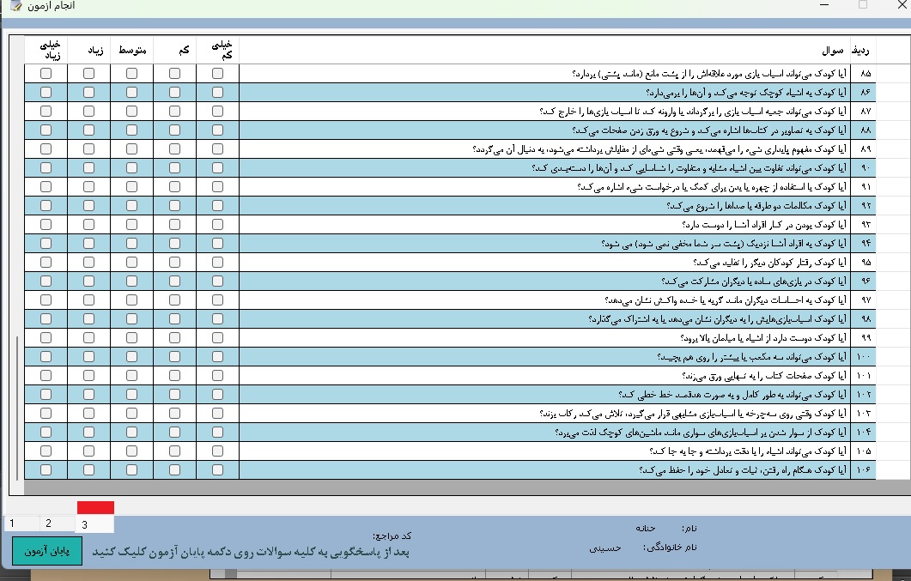The image size is (911, 581).
Task: Mark 'کم' for question 92
Action: (x=175, y=206)
